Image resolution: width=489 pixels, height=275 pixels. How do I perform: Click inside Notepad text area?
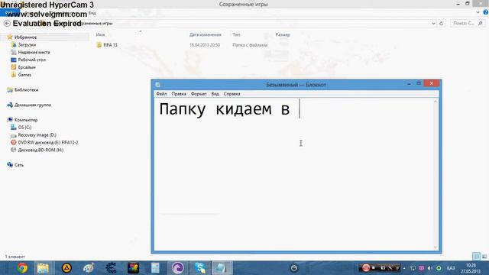click(x=293, y=173)
